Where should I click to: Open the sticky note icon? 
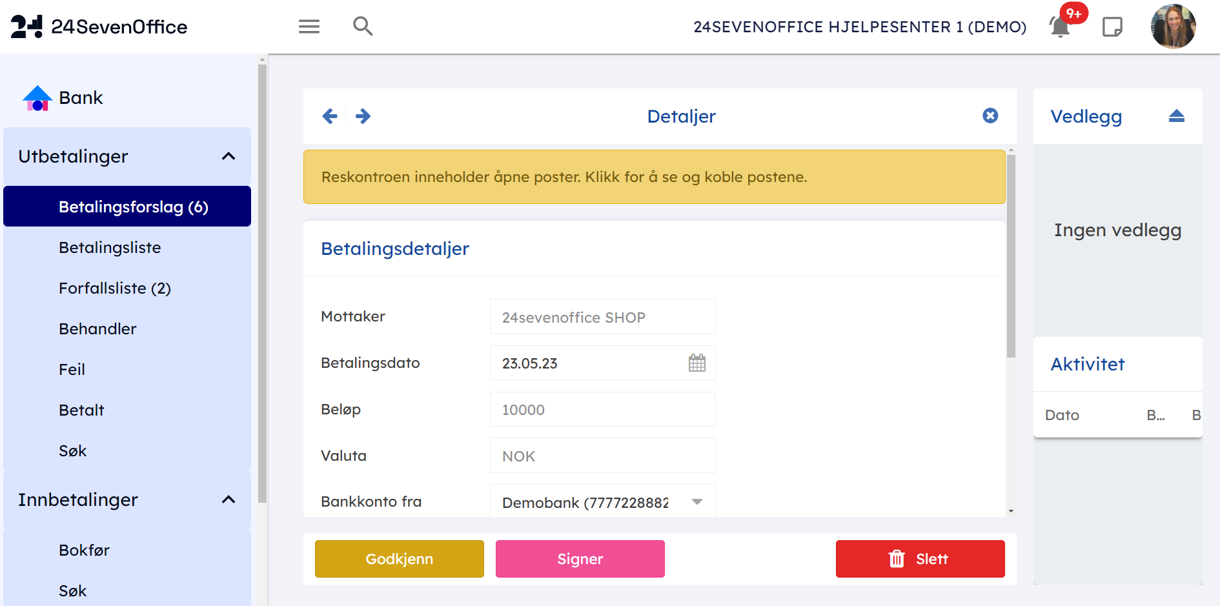click(1112, 27)
